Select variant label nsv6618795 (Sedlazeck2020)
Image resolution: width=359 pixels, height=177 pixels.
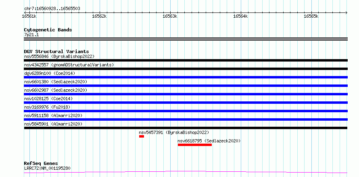pyautogui.click(x=209, y=141)
